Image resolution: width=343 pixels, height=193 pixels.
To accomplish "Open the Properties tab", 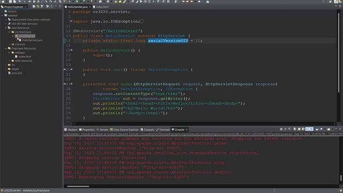I will coord(87,130).
